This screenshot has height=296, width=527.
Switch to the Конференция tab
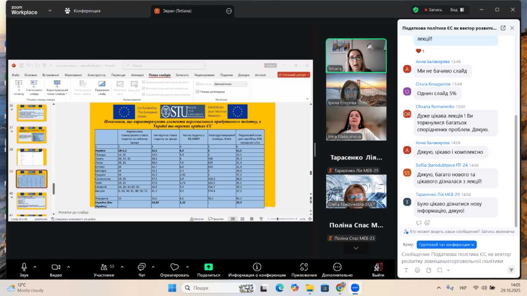point(83,11)
